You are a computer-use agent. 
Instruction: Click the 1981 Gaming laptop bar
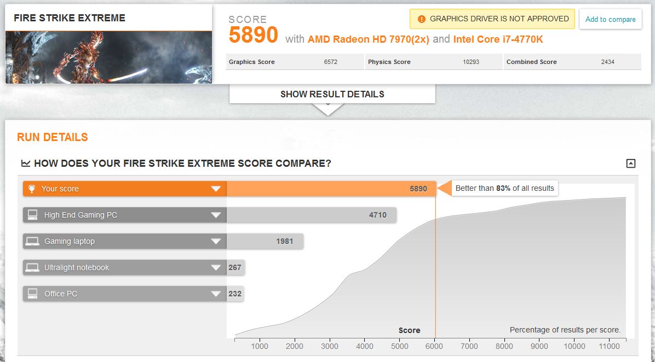tap(265, 242)
